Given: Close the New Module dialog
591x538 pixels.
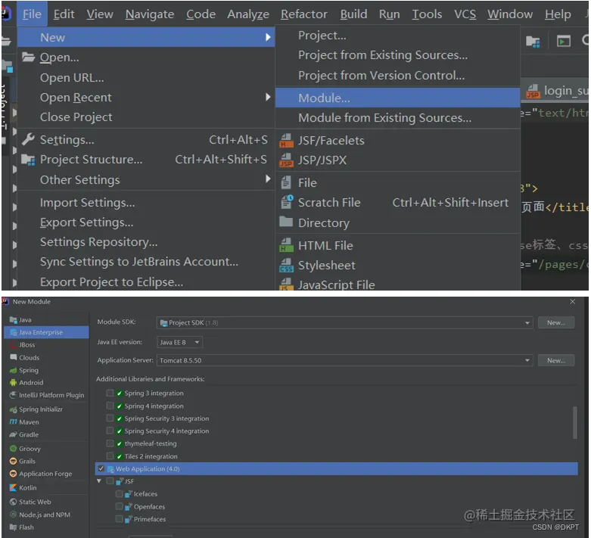Looking at the screenshot, I should 573,302.
